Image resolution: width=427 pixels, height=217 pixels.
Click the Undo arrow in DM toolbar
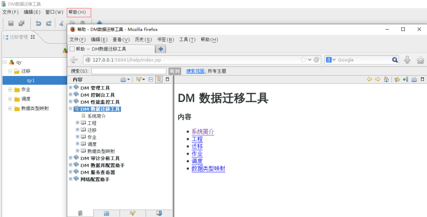click(x=38, y=23)
